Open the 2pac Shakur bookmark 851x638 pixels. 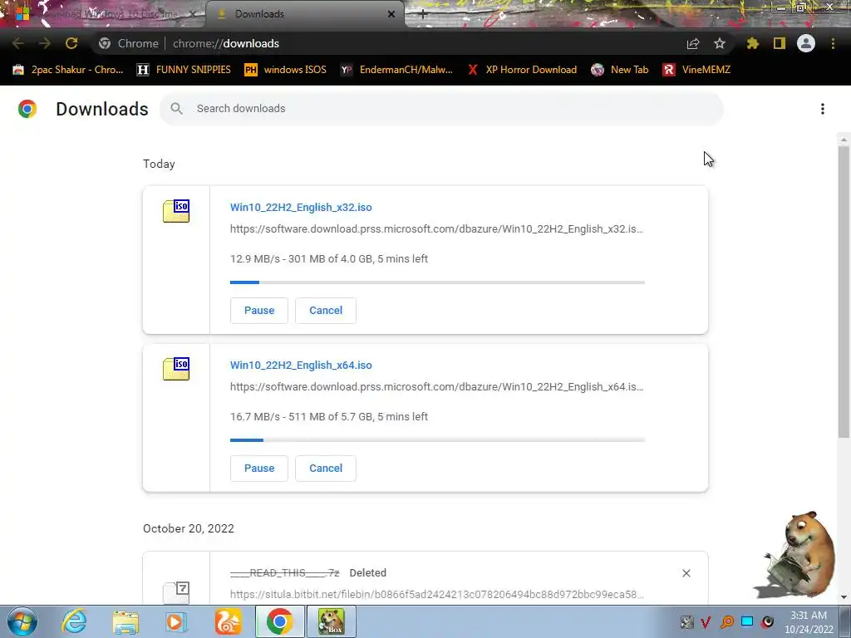68,70
